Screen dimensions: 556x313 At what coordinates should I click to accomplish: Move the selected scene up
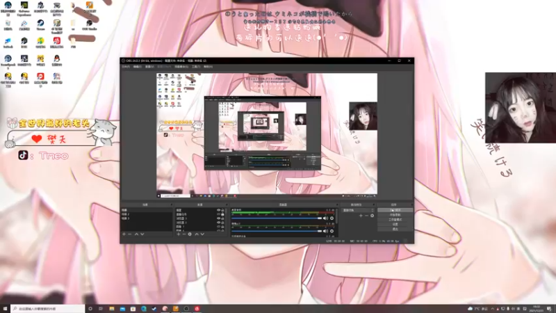pyautogui.click(x=136, y=234)
